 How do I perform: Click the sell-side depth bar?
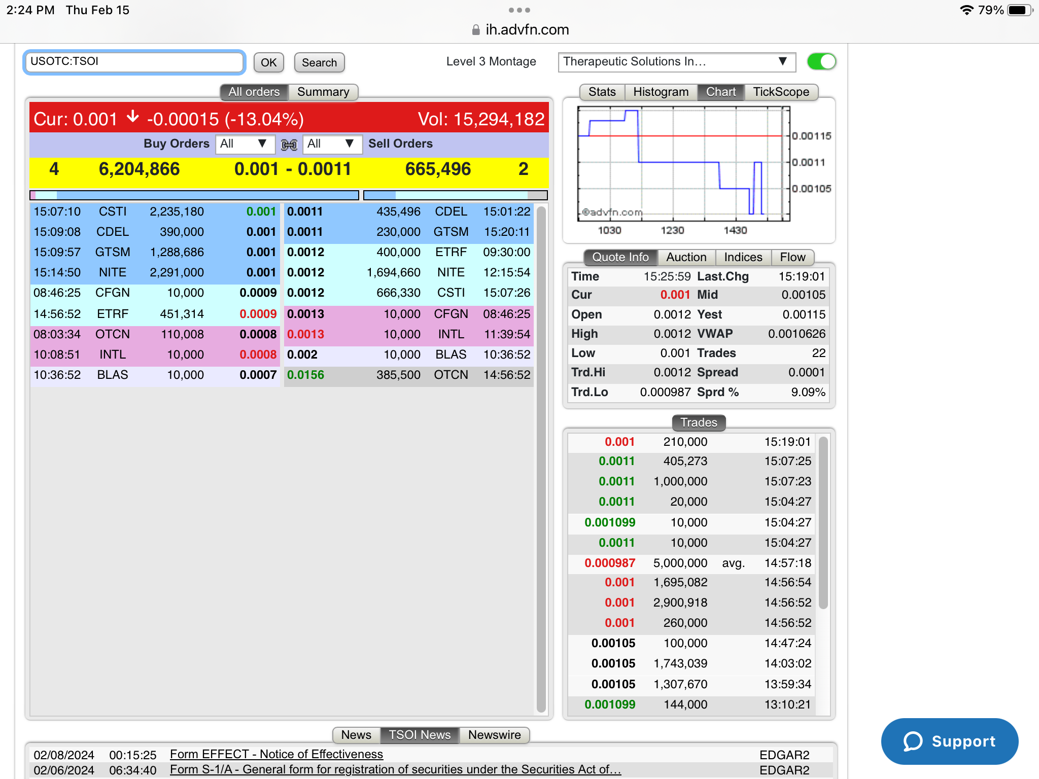pos(456,195)
